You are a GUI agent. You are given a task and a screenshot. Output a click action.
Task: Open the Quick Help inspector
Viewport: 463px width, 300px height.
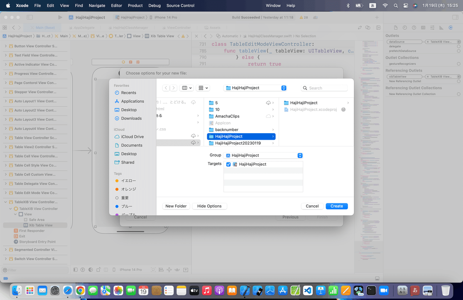[414, 28]
